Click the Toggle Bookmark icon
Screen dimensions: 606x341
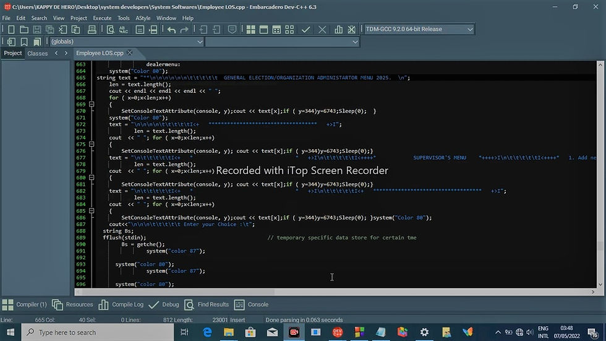click(x=24, y=41)
